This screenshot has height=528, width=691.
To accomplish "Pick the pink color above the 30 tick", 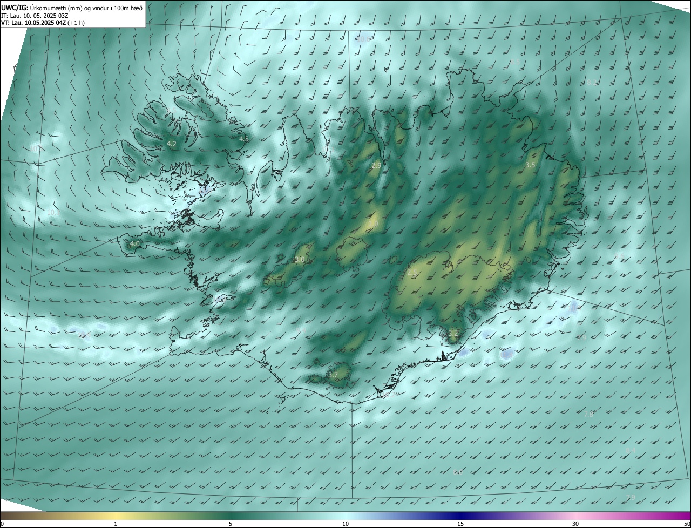I will tap(575, 516).
